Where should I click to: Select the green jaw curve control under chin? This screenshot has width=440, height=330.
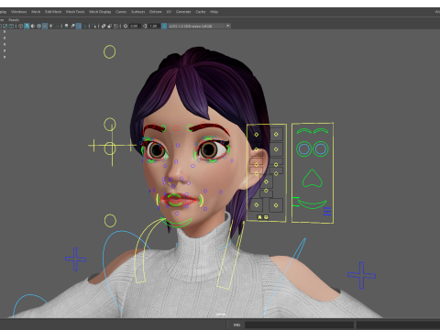pos(177,223)
